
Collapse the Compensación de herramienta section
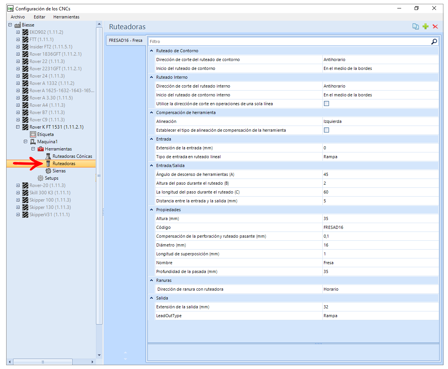[152, 113]
